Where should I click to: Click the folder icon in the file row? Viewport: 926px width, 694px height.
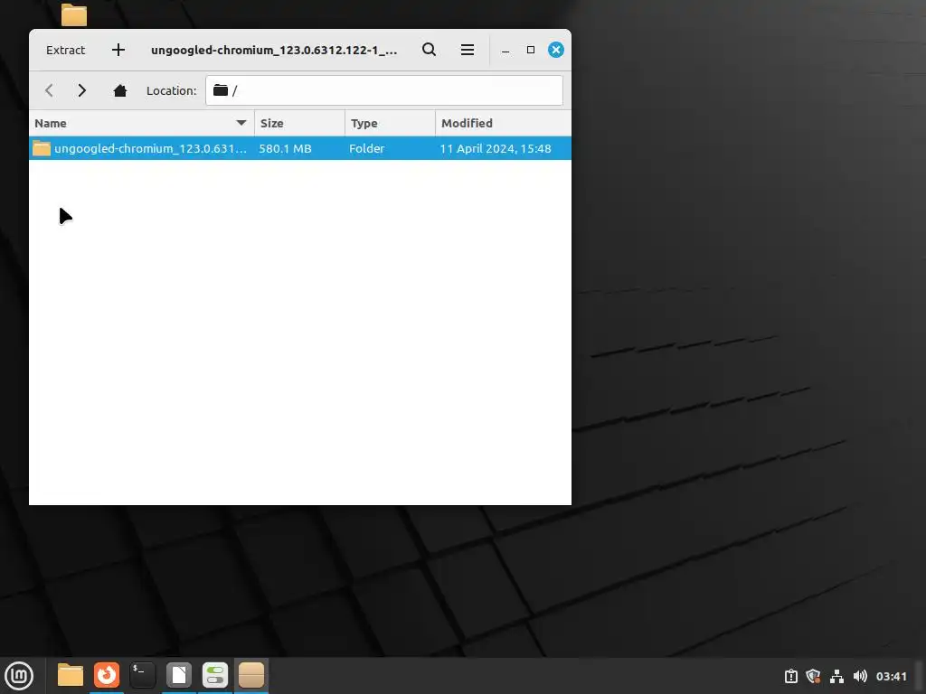(42, 148)
